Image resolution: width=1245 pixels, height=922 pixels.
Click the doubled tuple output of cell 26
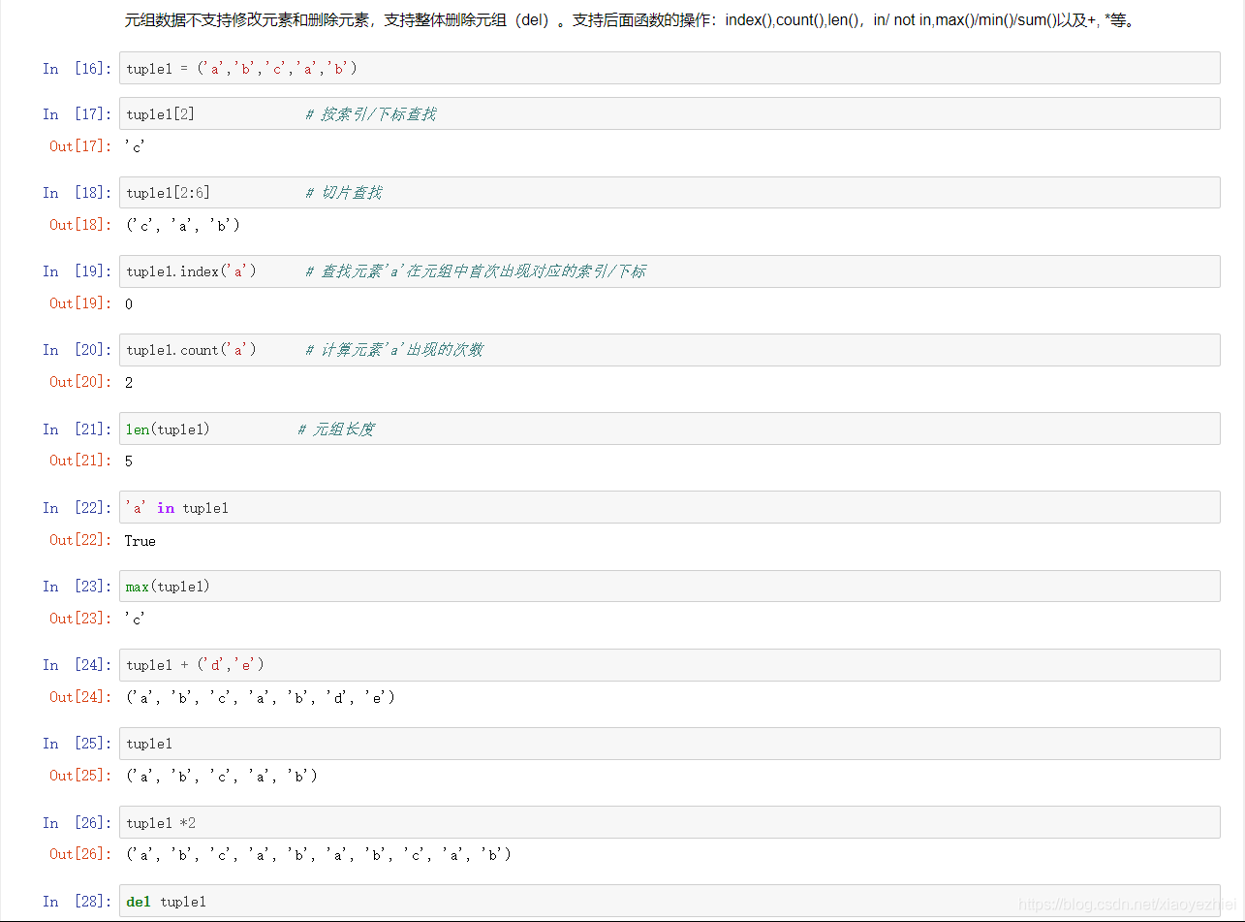319,854
